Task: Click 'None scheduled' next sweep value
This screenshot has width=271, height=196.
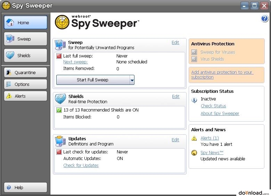Action: 132,62
